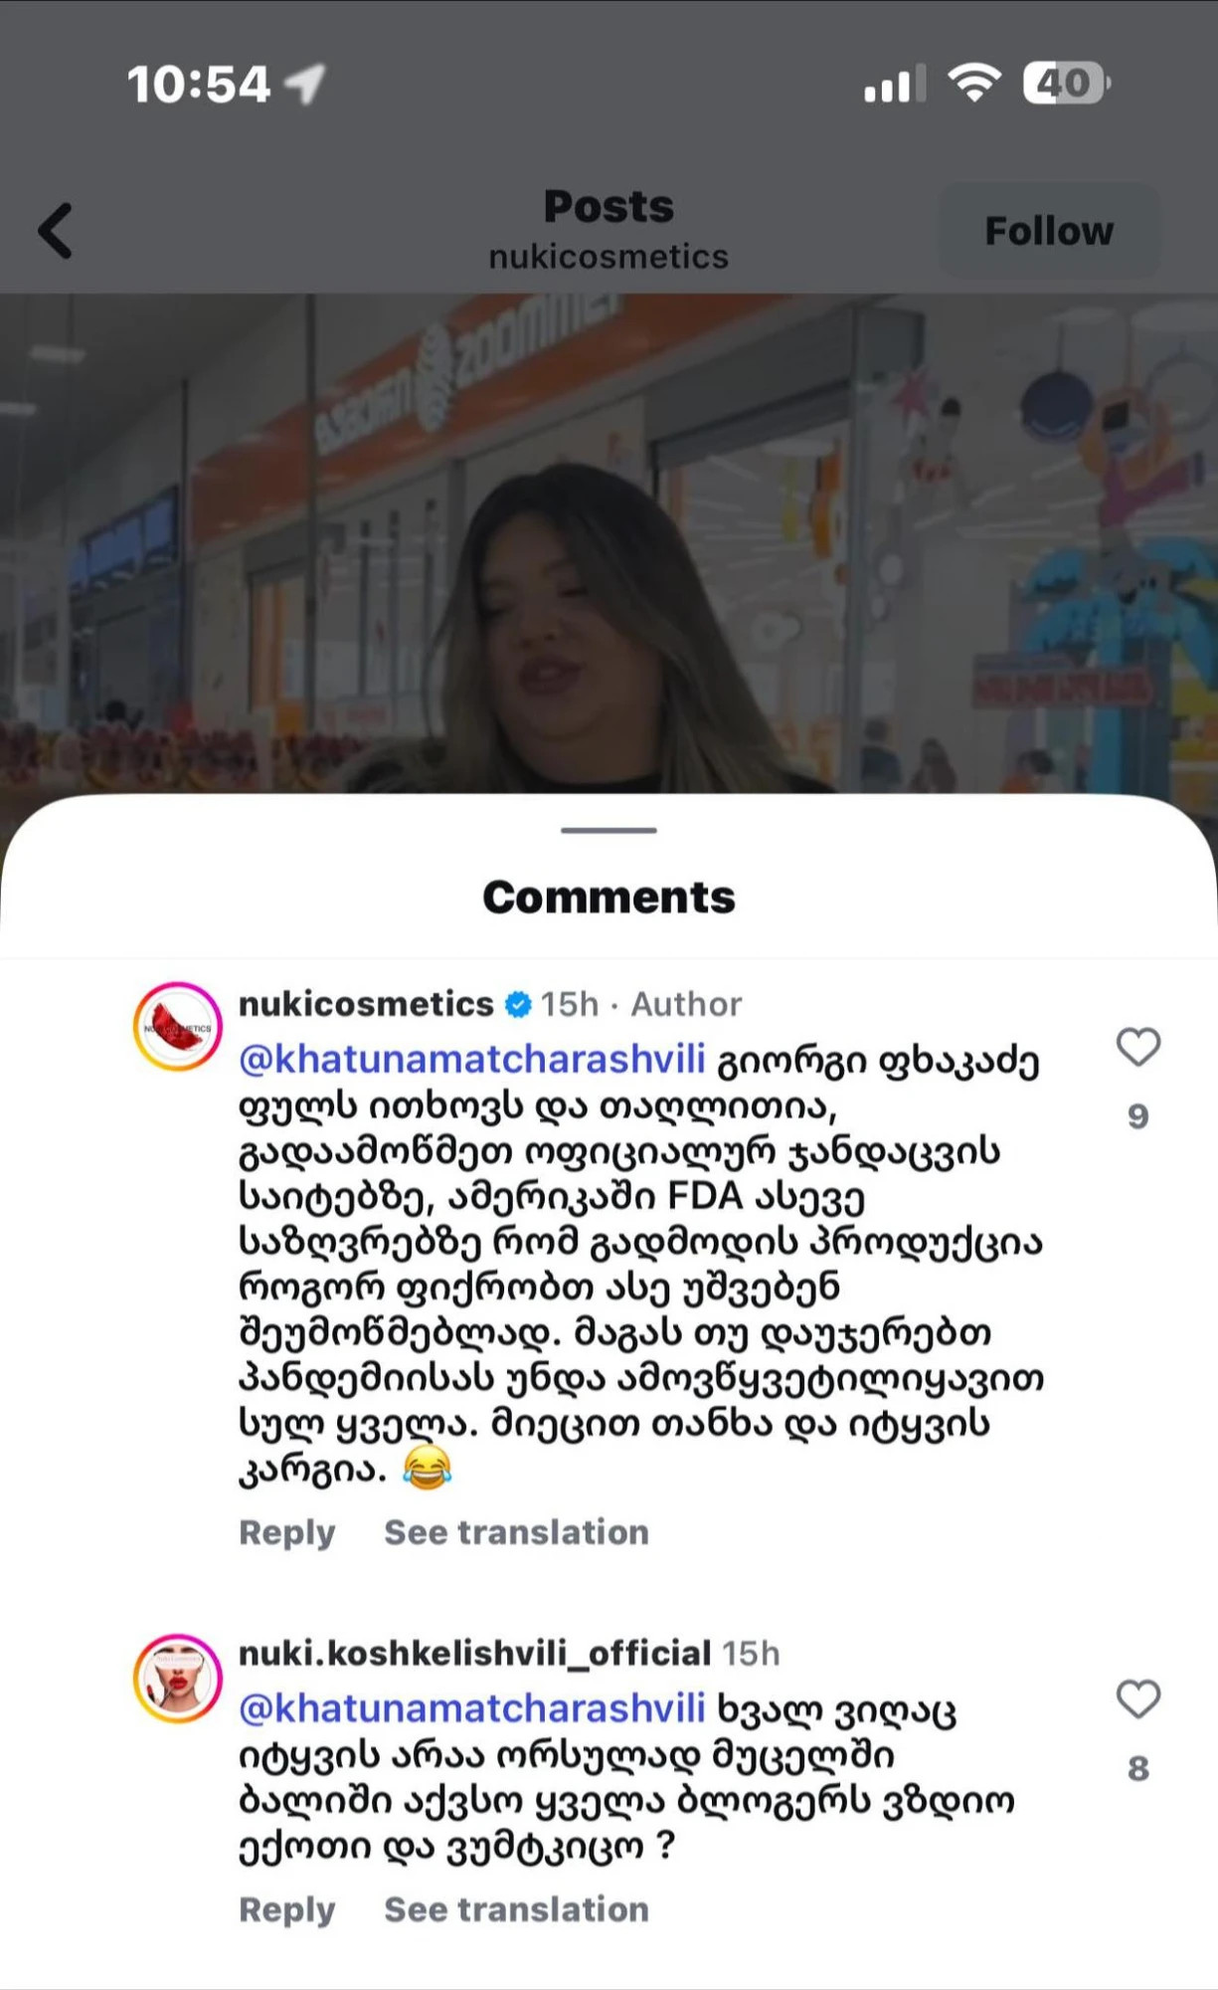1218x1990 pixels.
Task: Tap the location arrow icon in status bar
Action: (x=305, y=84)
